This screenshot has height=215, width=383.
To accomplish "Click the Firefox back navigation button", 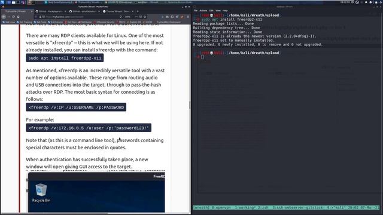I will click(4, 17).
